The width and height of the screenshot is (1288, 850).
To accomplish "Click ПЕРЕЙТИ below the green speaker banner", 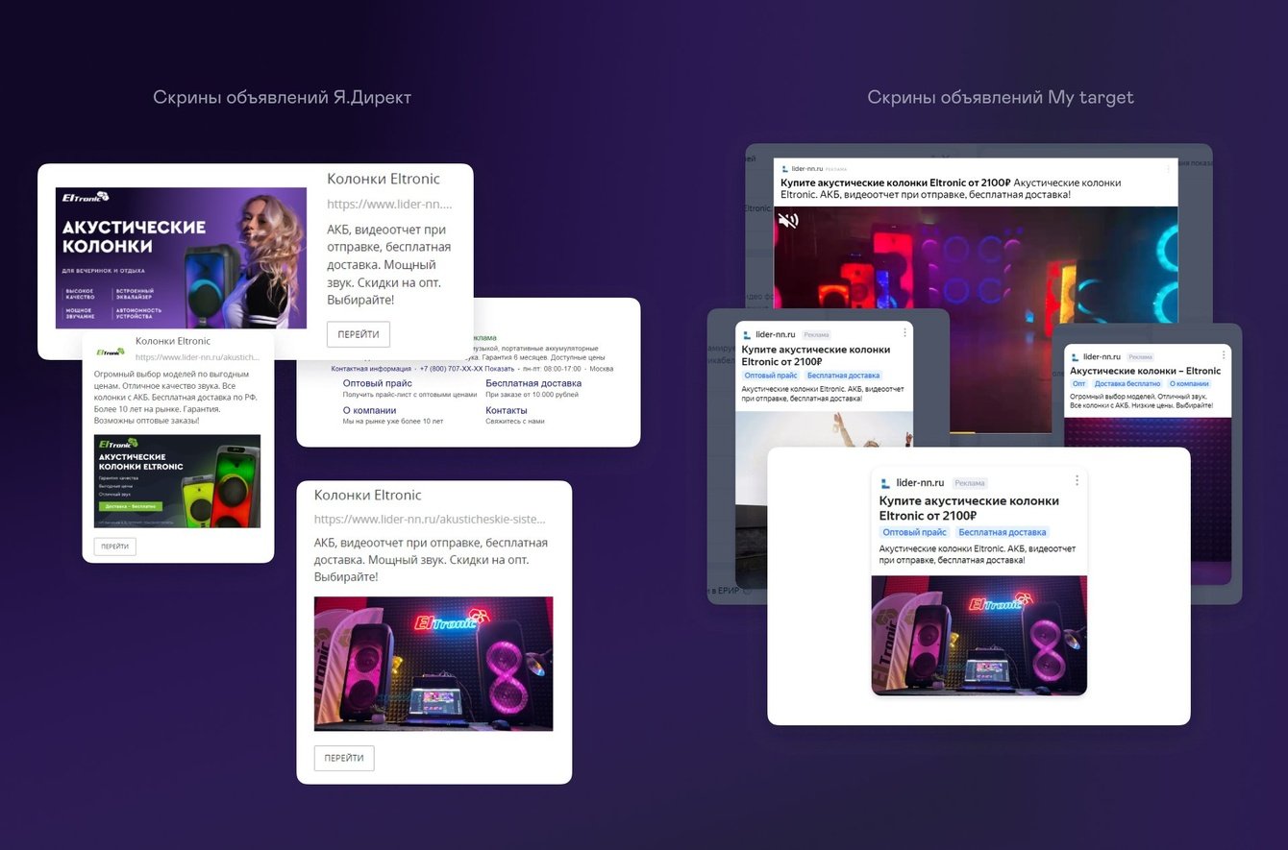I will 114,546.
